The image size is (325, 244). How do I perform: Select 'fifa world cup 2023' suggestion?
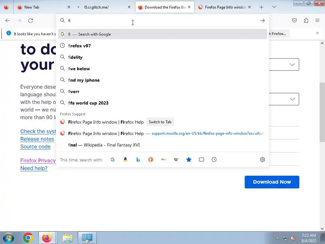162,103
